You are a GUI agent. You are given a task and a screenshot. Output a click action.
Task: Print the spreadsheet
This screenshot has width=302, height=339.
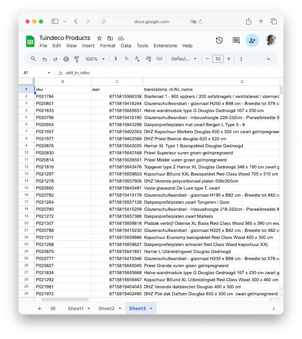66,59
